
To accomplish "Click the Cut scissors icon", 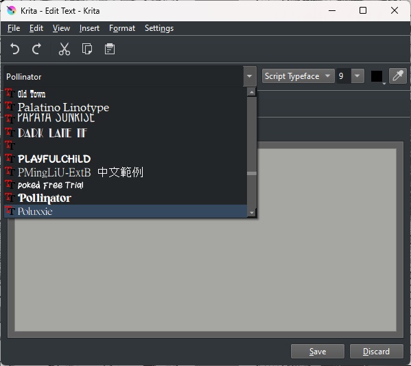I will click(64, 49).
